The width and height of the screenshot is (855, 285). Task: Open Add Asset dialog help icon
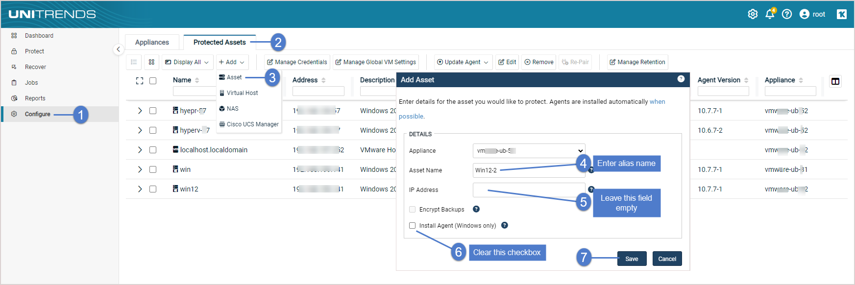681,79
